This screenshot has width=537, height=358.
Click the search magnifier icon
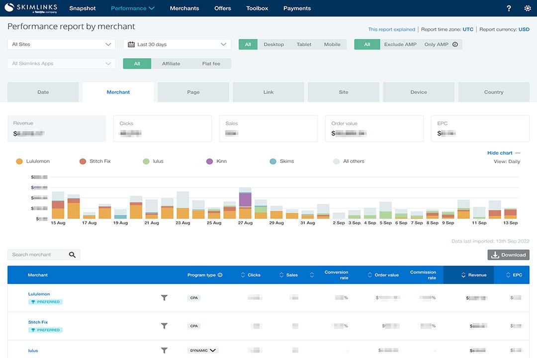pyautogui.click(x=73, y=255)
